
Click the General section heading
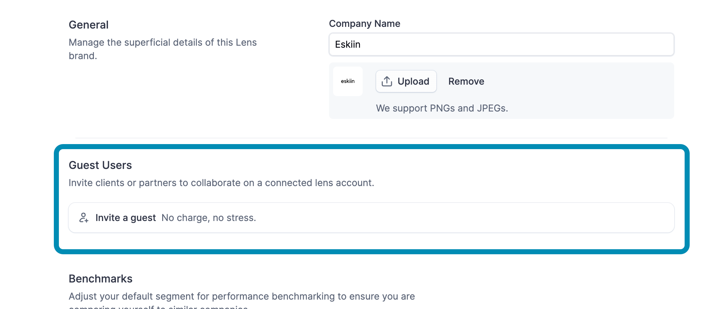tap(88, 25)
